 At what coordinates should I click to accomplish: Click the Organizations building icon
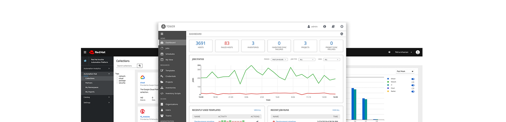pyautogui.click(x=162, y=104)
